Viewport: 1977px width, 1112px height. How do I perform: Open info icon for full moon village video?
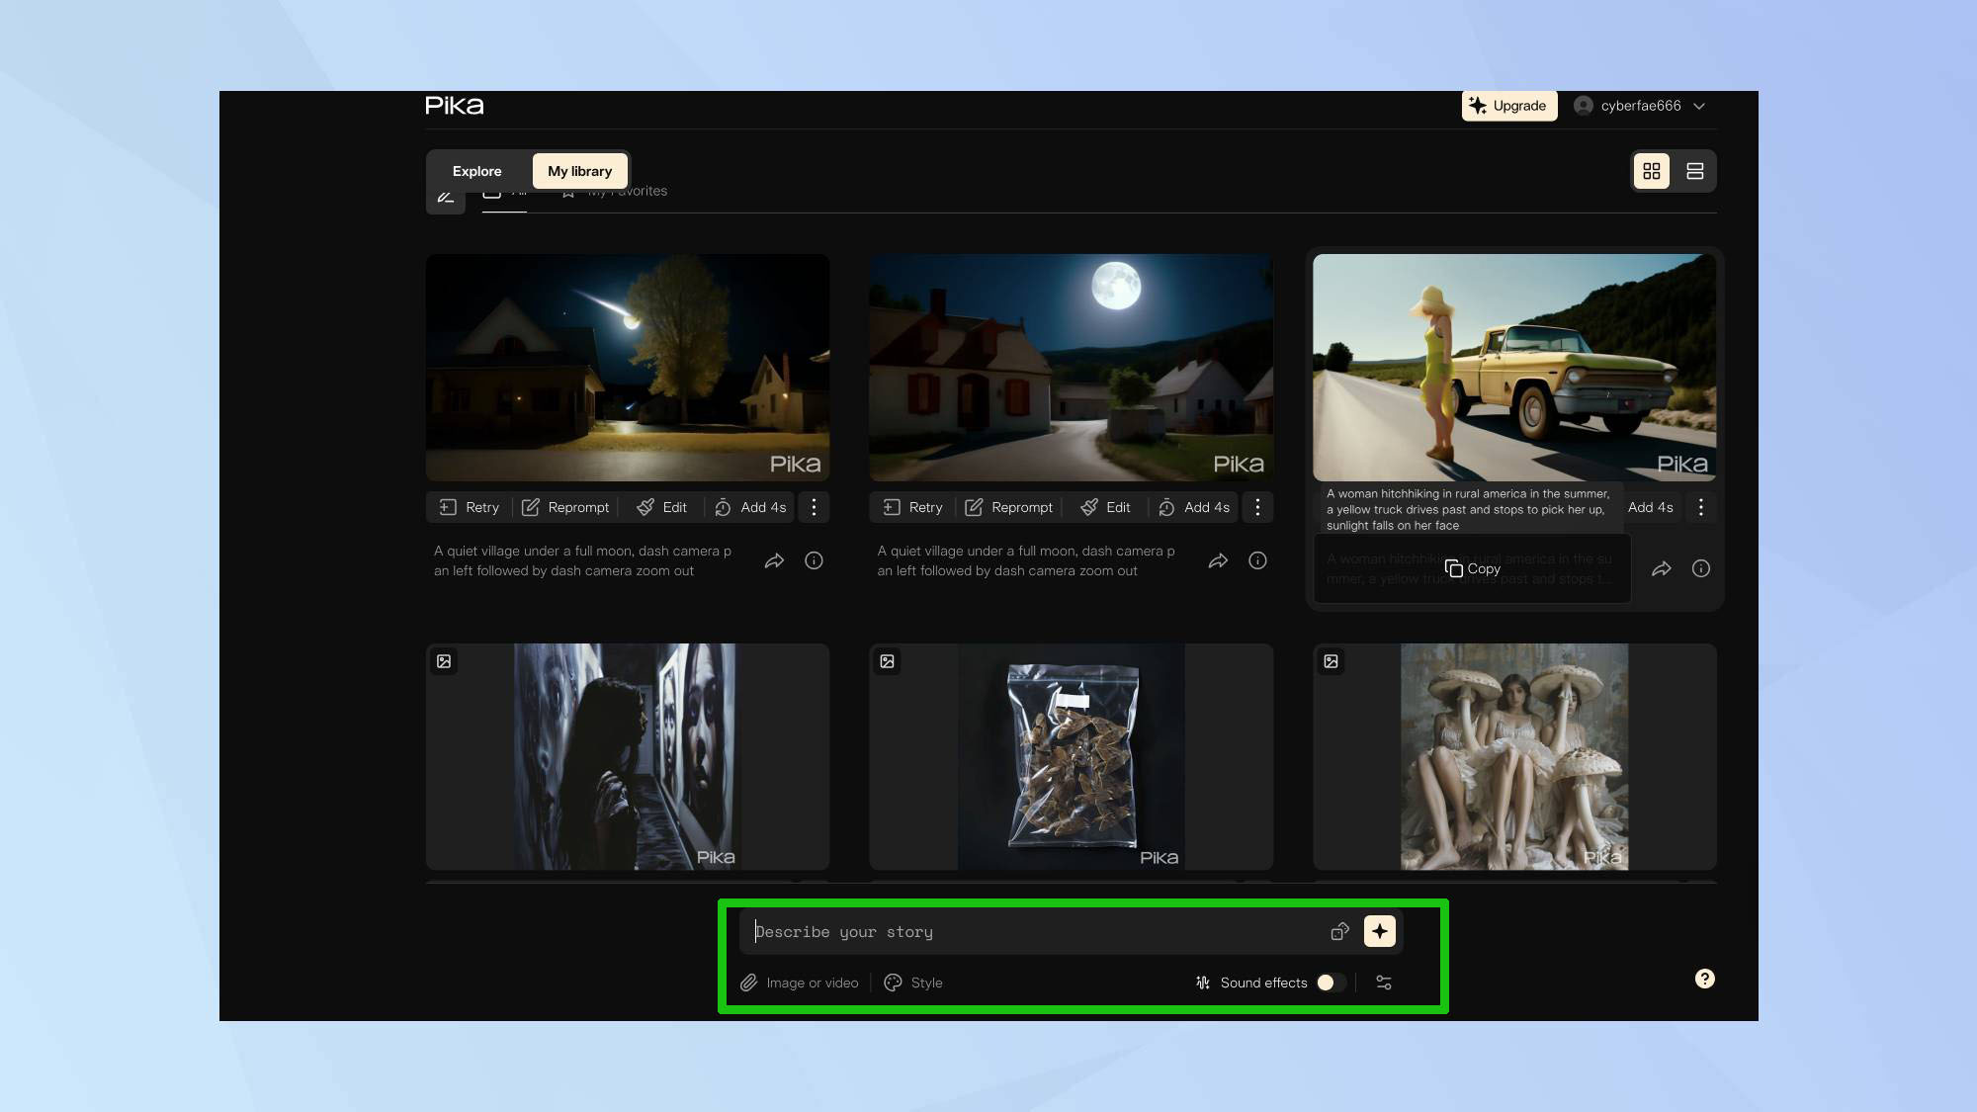pos(1257,561)
